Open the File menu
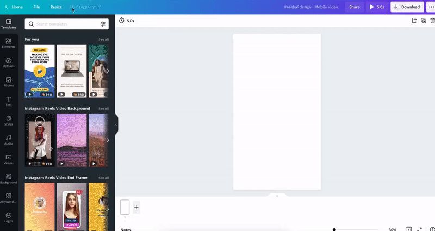Image resolution: width=435 pixels, height=231 pixels. point(36,7)
